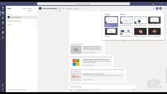Share the Rowan Pendergraft Microsoft Teams window

pos(127,21)
